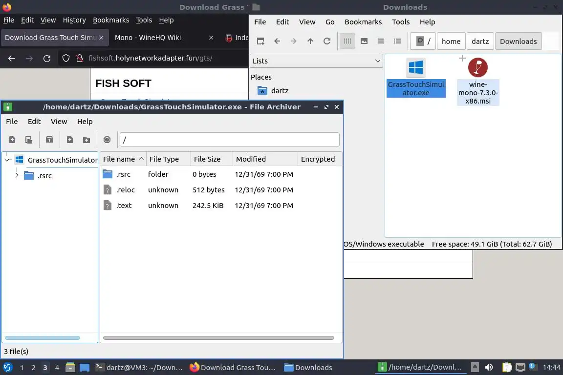Open Tools menu in Downloads file manager
Screen dimensions: 563x375
401,22
